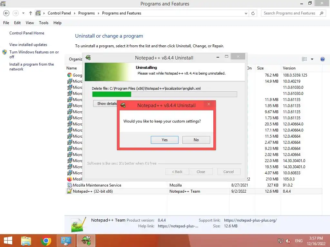The width and height of the screenshot is (330, 247).
Task: Click Programs and Features breadcrumb
Action: (x=121, y=13)
